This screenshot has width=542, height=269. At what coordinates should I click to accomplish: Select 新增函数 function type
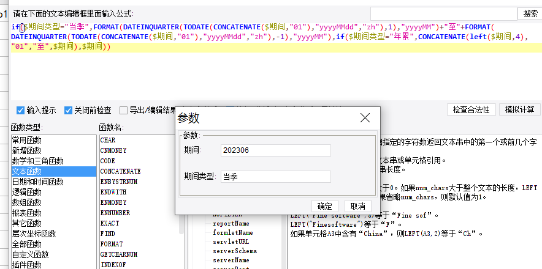53,150
